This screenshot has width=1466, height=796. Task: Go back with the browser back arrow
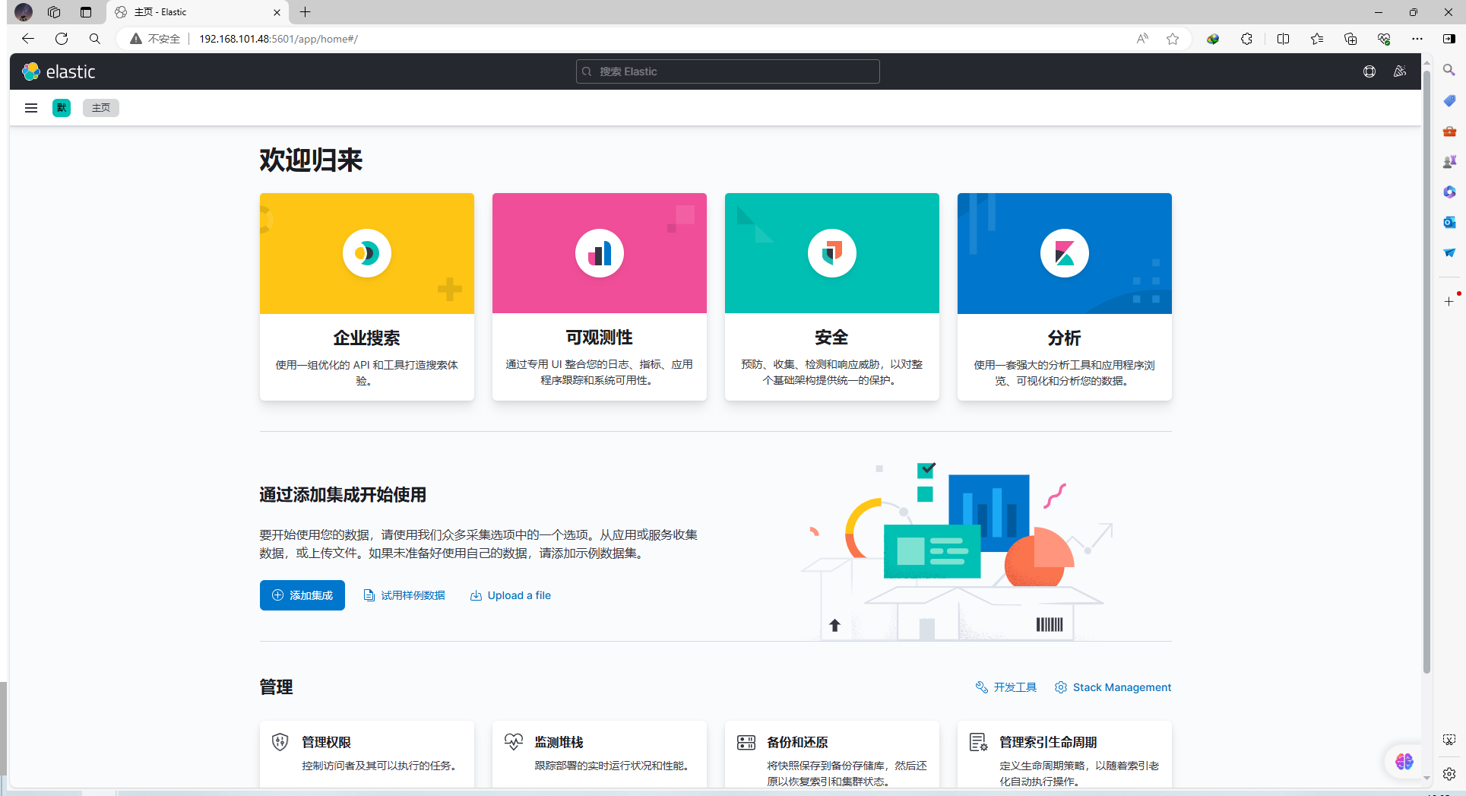click(x=28, y=39)
